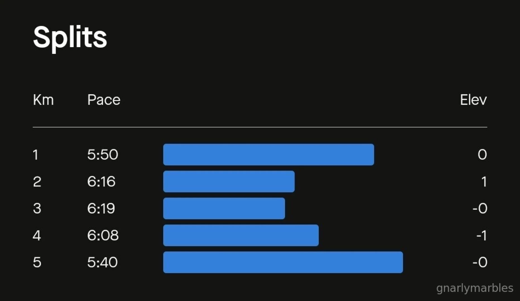Select the kilometer 1 pace bar
This screenshot has height=301, width=520.
click(x=268, y=155)
